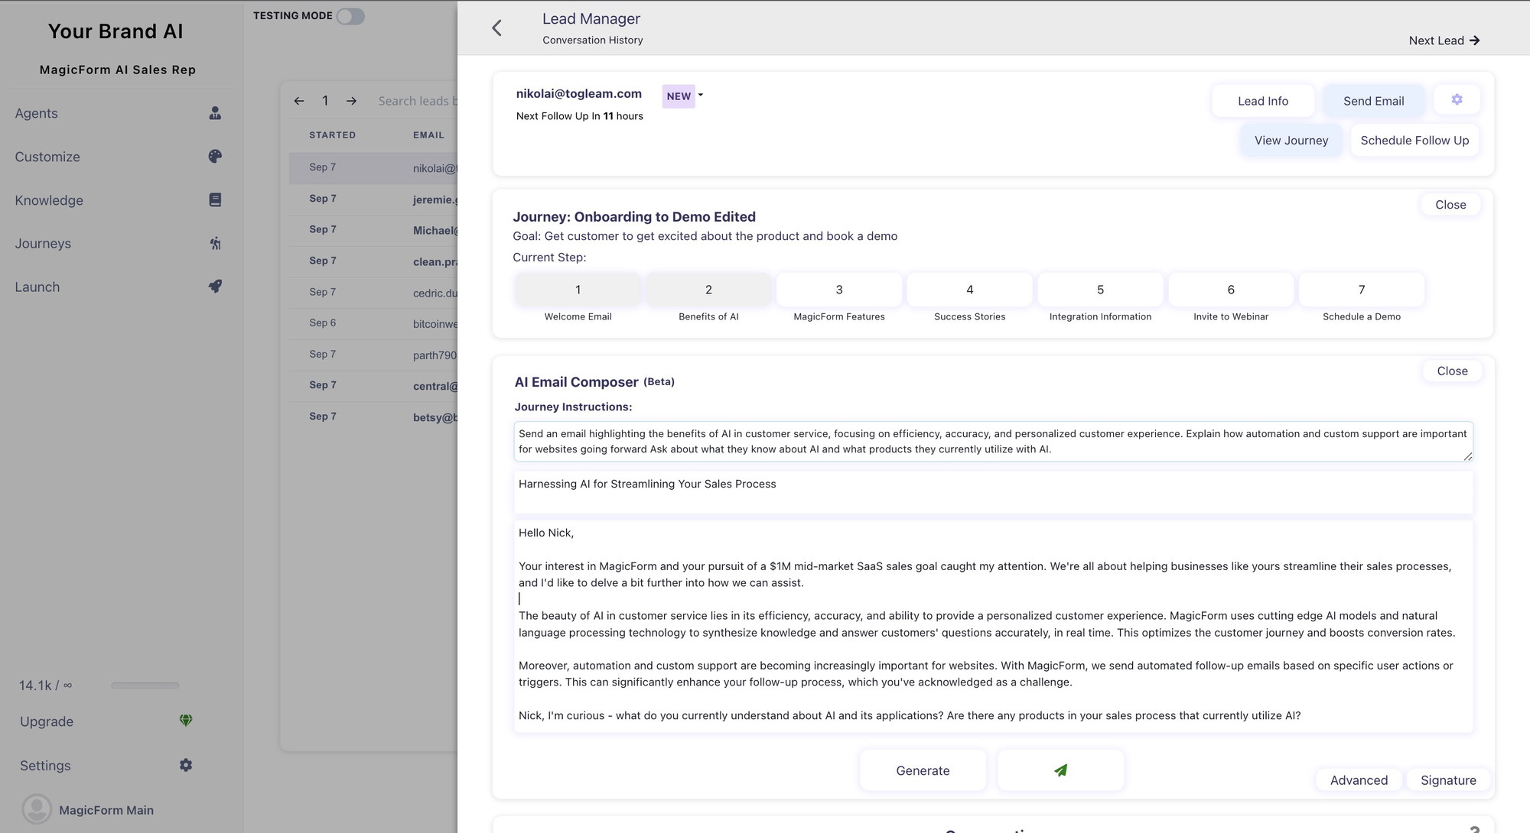Screen dimensions: 1530x833
Task: Click the Settings gear icon in sidebar
Action: (186, 765)
